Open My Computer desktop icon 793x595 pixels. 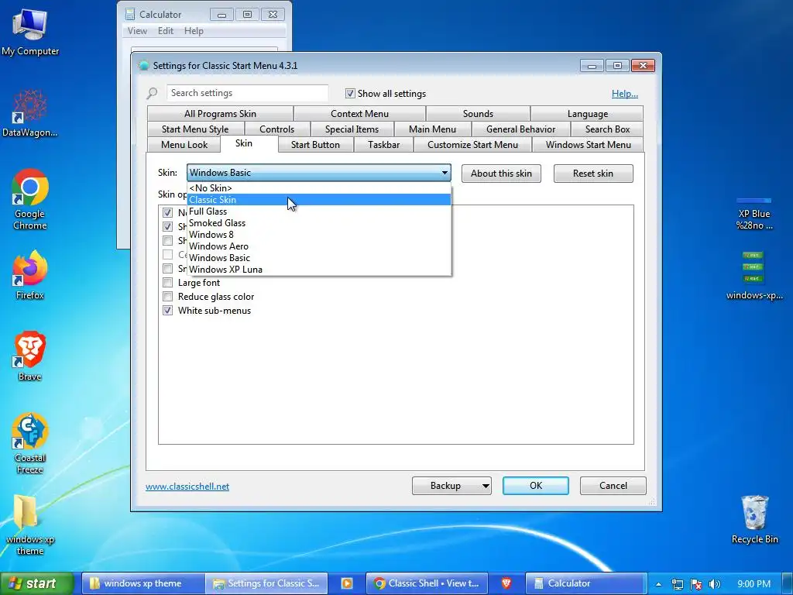tap(30, 31)
